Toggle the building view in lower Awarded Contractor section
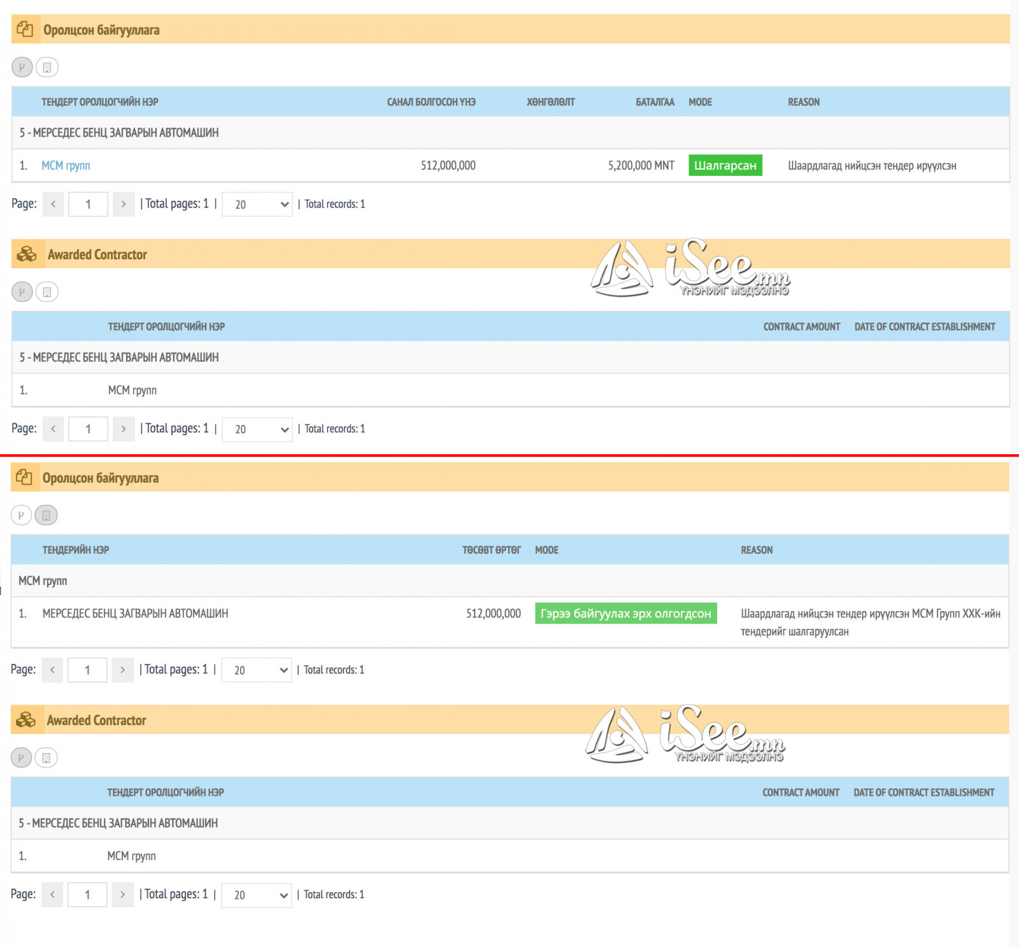 pyautogui.click(x=46, y=758)
